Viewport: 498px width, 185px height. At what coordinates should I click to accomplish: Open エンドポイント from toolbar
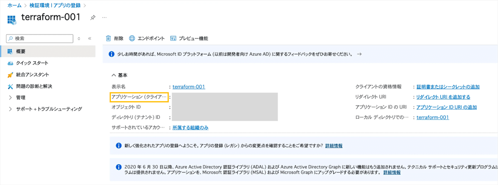(147, 38)
